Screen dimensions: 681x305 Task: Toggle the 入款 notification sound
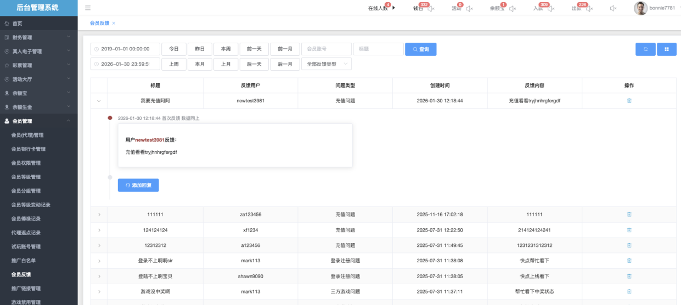(551, 9)
